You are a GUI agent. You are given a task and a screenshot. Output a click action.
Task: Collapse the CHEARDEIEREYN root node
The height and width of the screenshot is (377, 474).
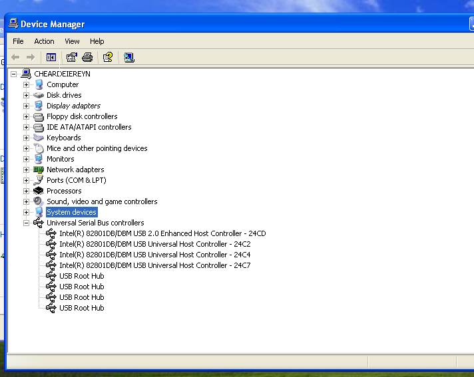click(x=13, y=74)
